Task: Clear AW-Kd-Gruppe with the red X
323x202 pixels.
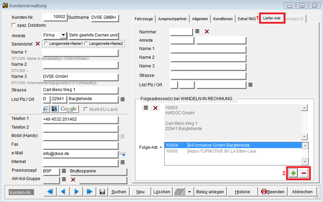Action: tap(73, 179)
